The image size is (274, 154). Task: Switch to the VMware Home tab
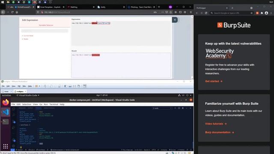click(x=6, y=92)
